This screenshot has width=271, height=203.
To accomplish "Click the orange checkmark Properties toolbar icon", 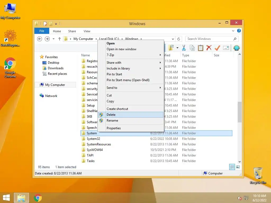I will pyautogui.click(x=217, y=48).
